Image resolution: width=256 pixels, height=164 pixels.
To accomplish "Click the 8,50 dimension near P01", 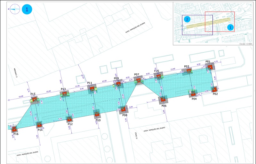I will click(x=198, y=64).
